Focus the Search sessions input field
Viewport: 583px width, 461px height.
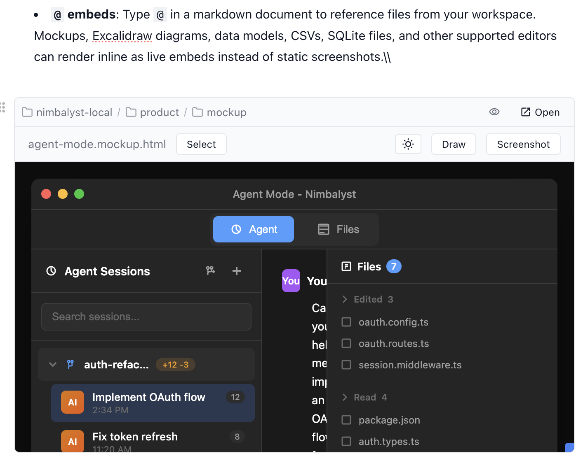point(146,317)
